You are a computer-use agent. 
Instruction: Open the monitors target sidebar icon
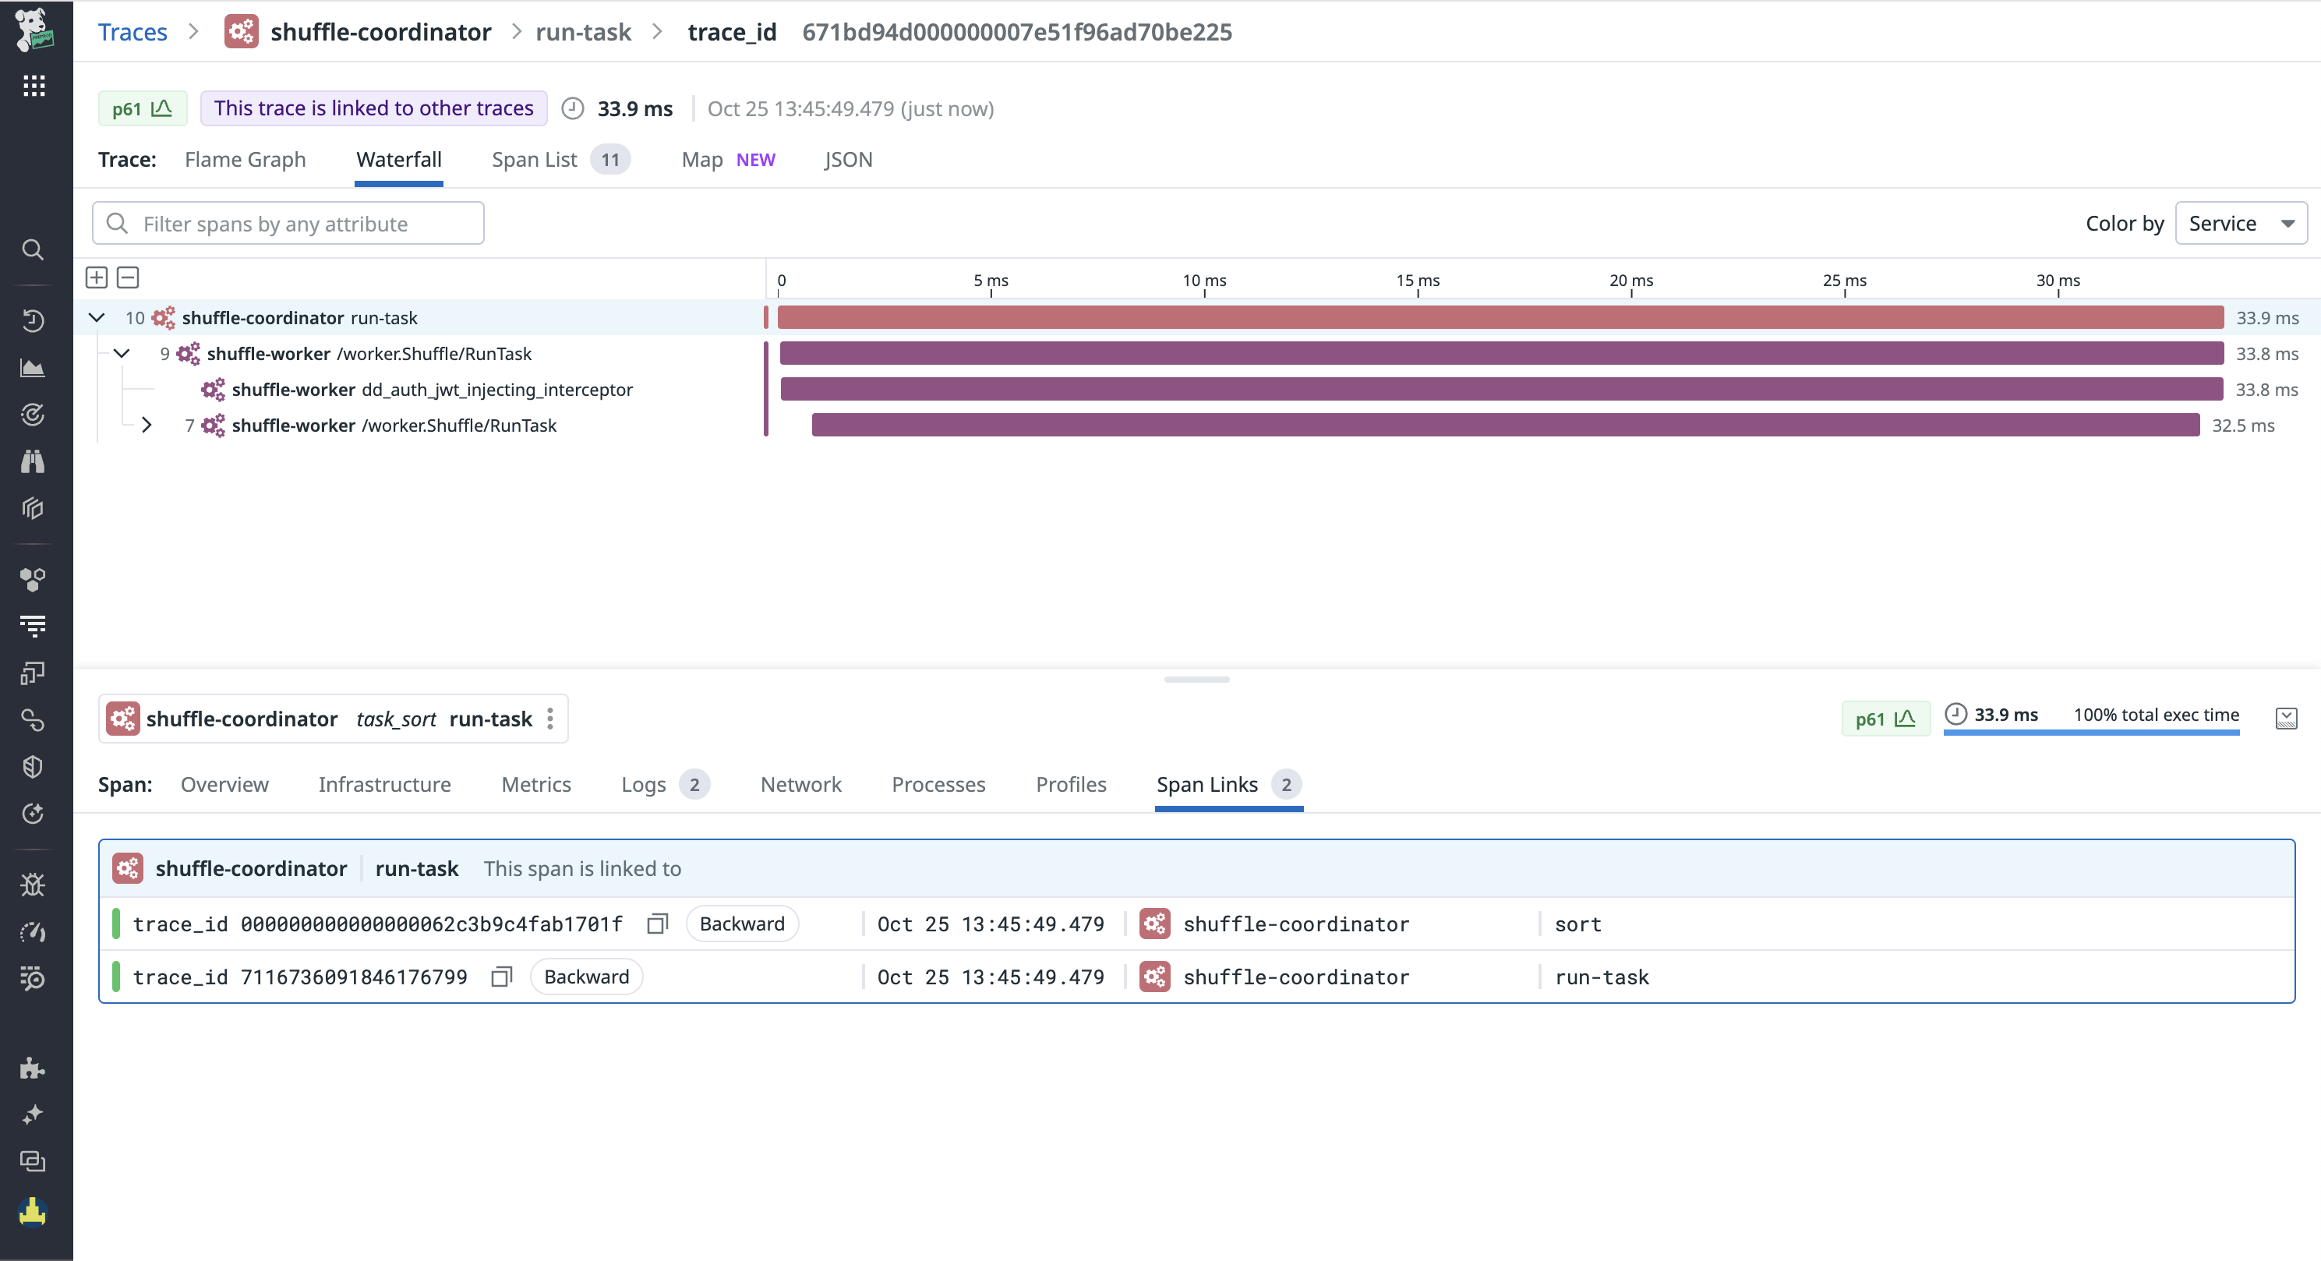34,415
